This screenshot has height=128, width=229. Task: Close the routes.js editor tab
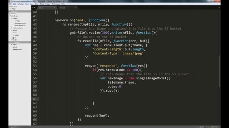[75, 8]
